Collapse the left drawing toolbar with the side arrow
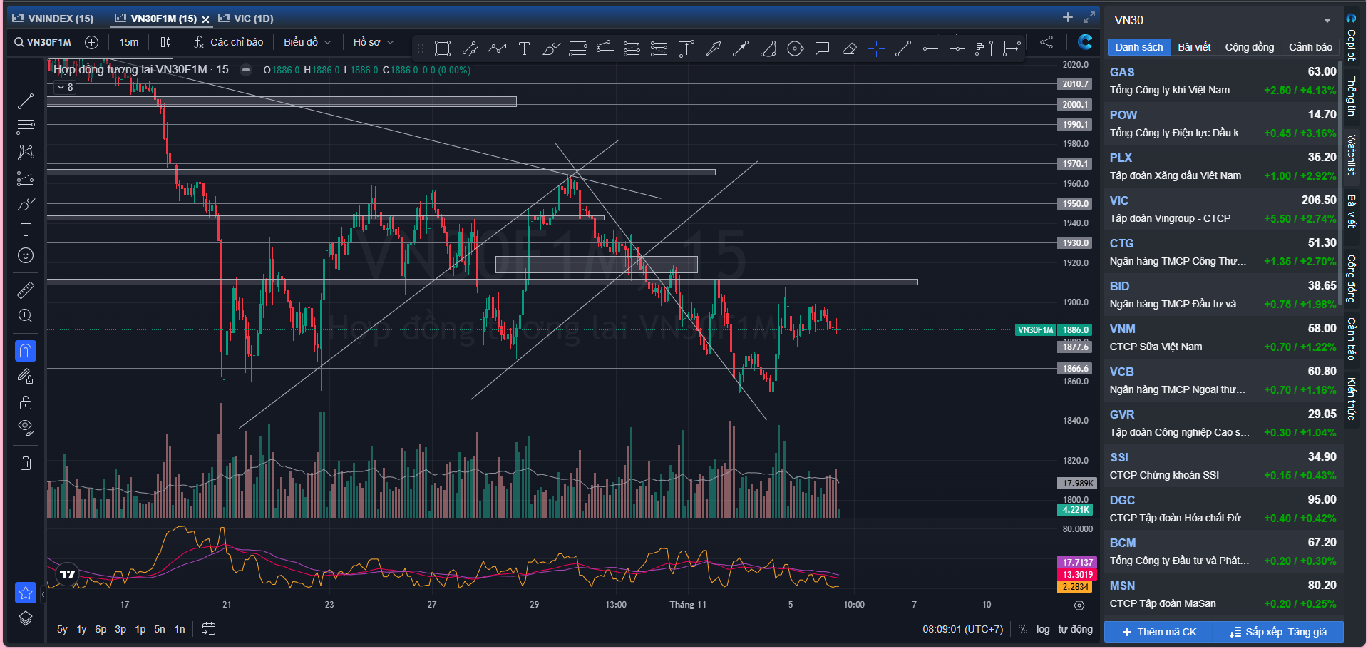The height and width of the screenshot is (649, 1368). click(43, 593)
